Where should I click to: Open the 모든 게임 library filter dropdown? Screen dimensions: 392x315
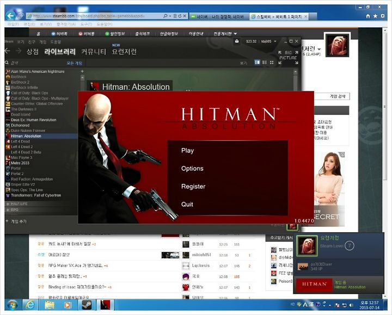coord(74,63)
